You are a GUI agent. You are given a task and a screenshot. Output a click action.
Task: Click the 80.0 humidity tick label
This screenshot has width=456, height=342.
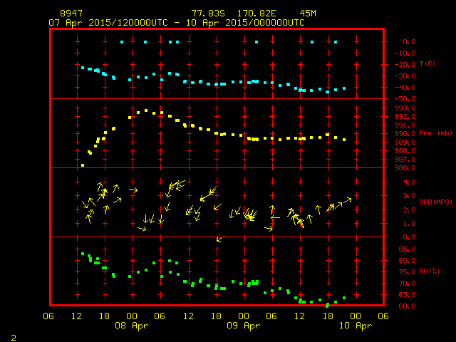[407, 261]
